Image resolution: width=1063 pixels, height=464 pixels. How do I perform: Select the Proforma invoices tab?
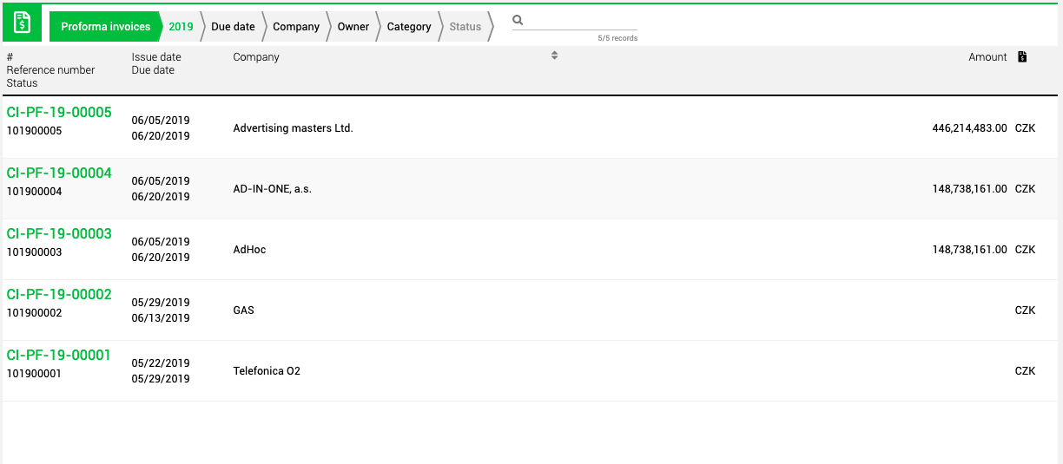[x=105, y=27]
